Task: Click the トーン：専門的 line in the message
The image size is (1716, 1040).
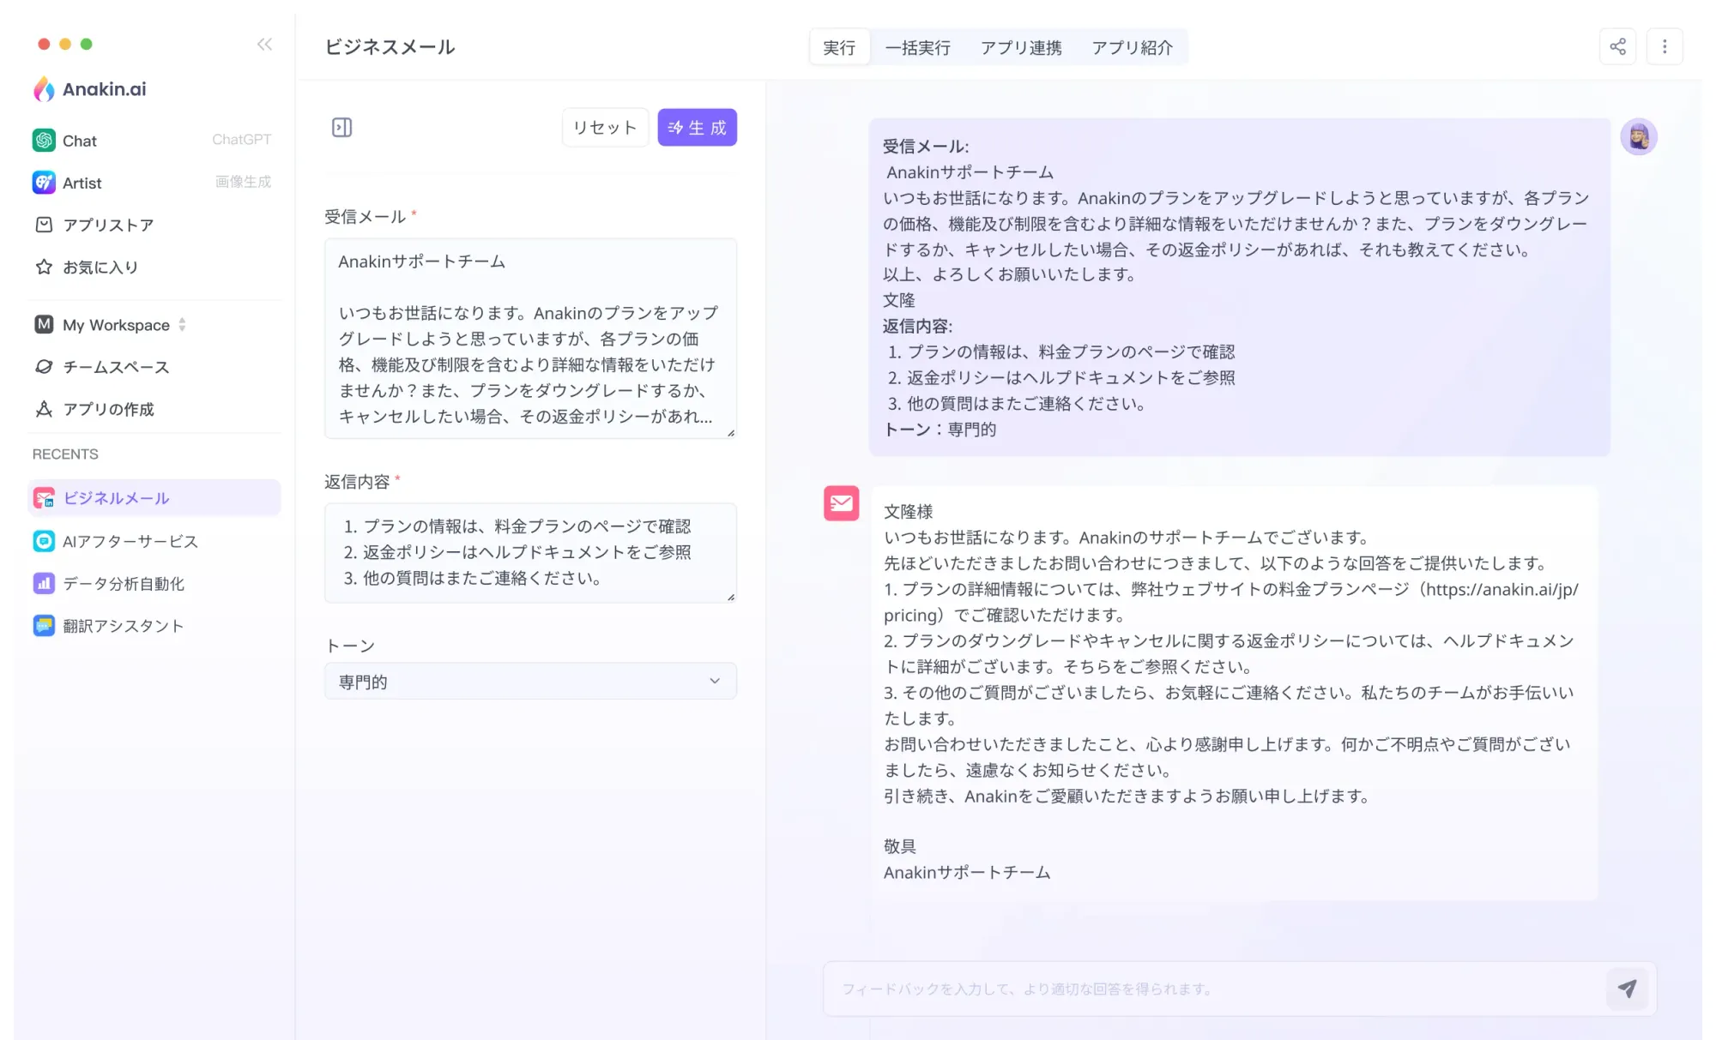Action: point(940,429)
